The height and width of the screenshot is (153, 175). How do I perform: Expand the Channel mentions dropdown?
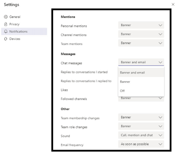tap(141, 34)
